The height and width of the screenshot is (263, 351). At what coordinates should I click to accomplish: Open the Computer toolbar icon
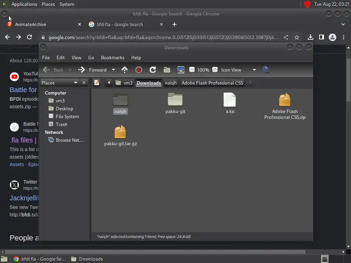(x=181, y=70)
